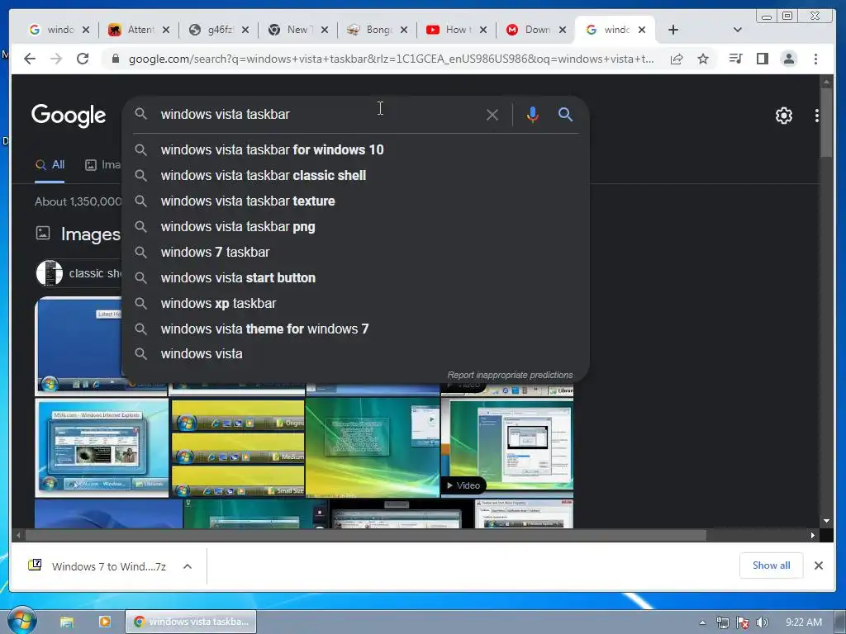Click the taskbar clock showing 9:22 AM
The width and height of the screenshot is (846, 634).
coord(803,622)
